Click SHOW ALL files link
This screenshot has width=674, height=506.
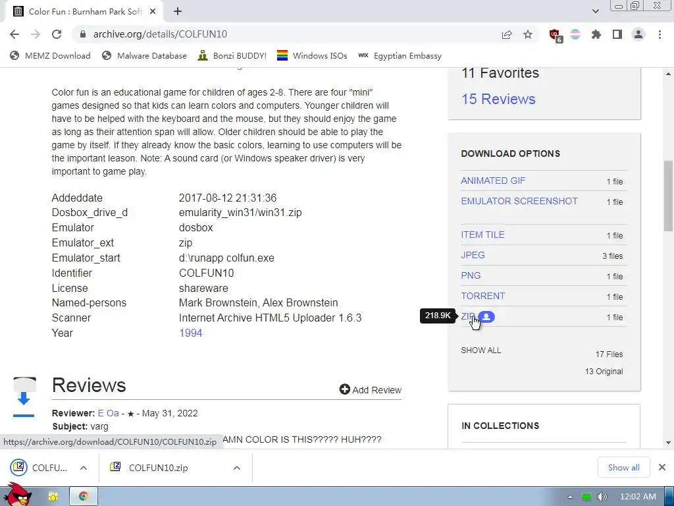[x=481, y=351]
